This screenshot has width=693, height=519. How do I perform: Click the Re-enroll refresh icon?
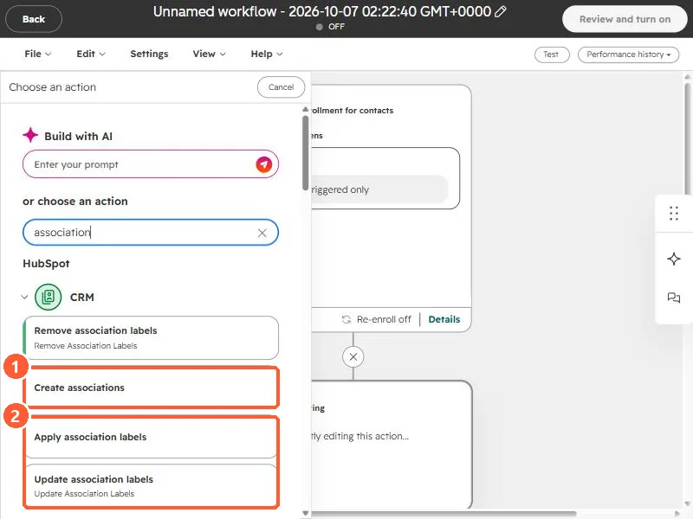coord(346,319)
